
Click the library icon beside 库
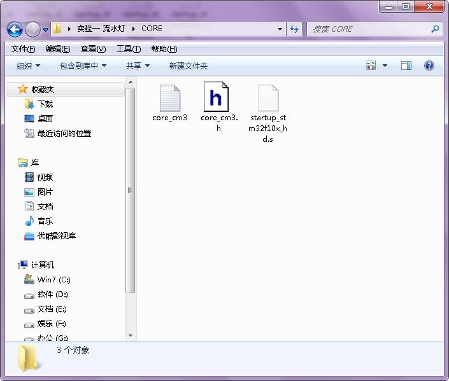[x=23, y=163]
